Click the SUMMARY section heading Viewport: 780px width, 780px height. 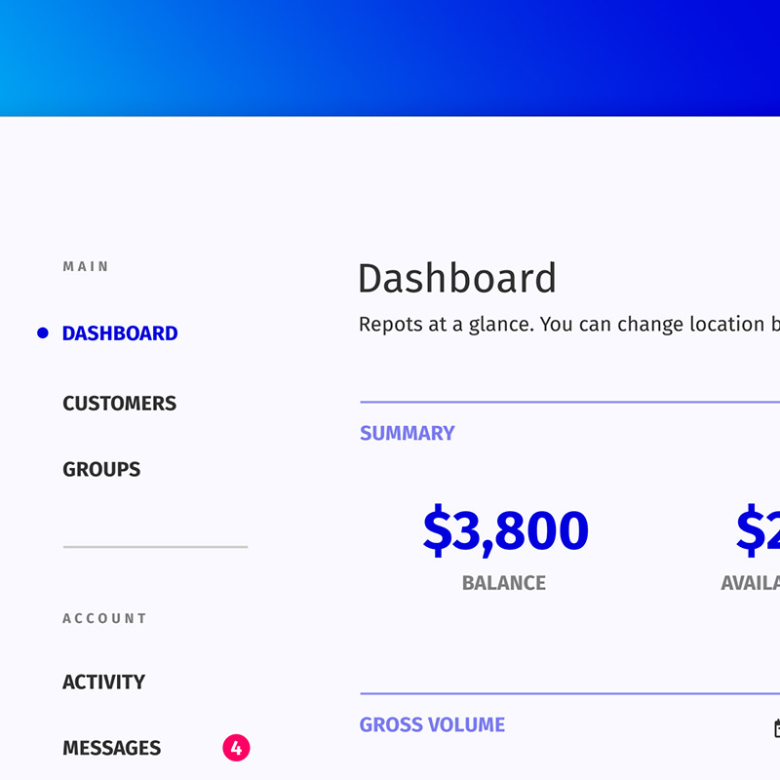pyautogui.click(x=408, y=433)
